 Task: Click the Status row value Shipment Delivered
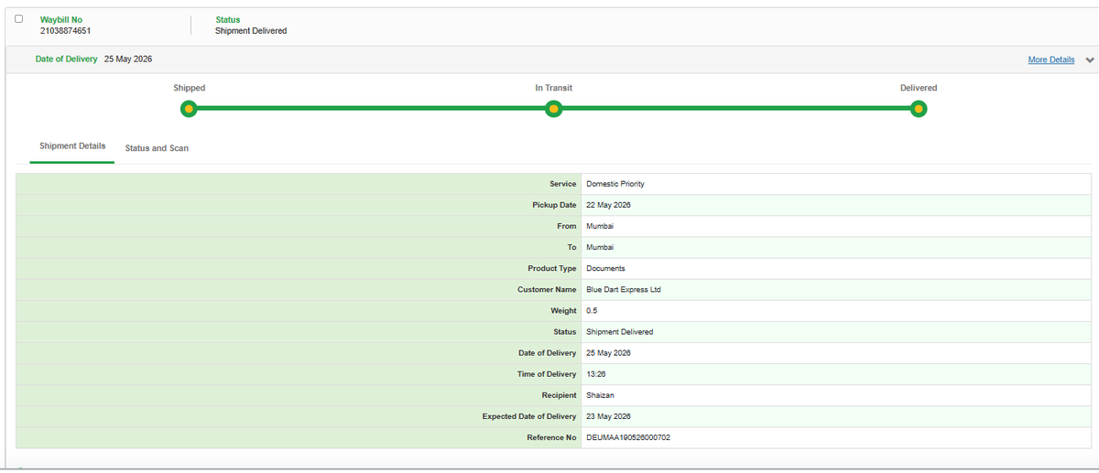620,332
